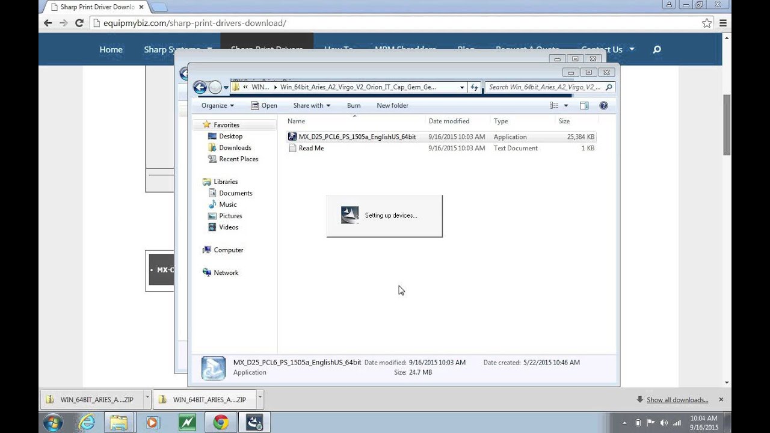Change view icon in Explorer toolbar

(x=554, y=105)
